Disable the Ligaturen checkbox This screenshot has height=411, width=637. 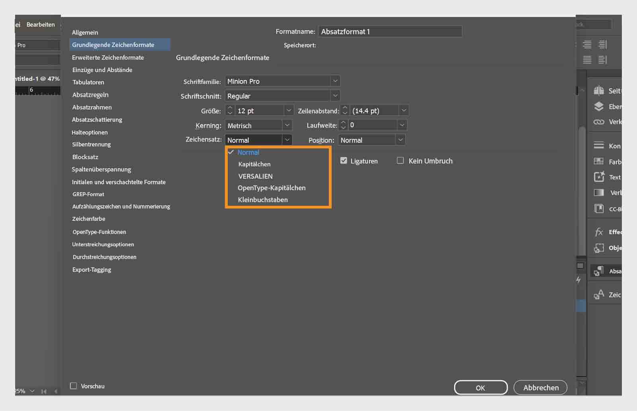pyautogui.click(x=344, y=161)
